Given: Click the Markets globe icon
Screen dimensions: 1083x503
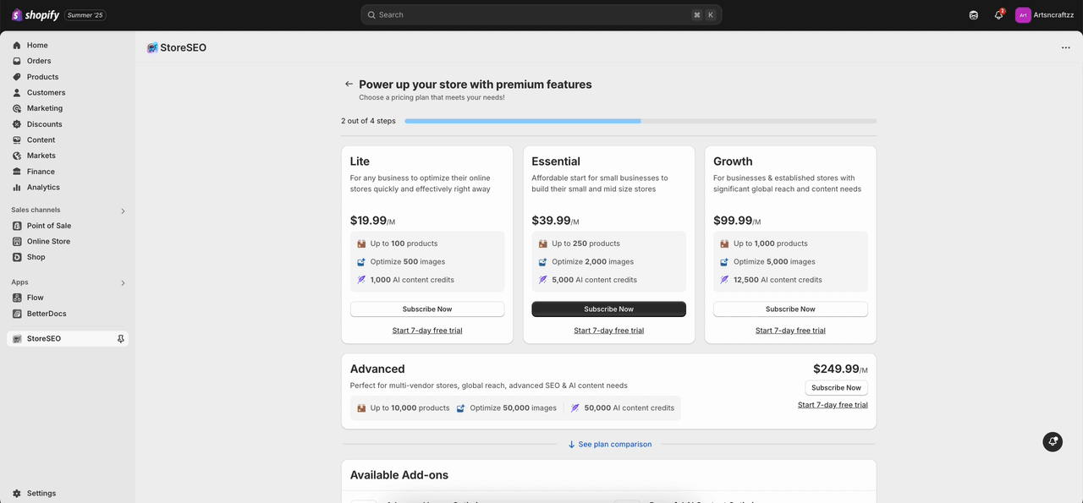Looking at the screenshot, I should 17,156.
